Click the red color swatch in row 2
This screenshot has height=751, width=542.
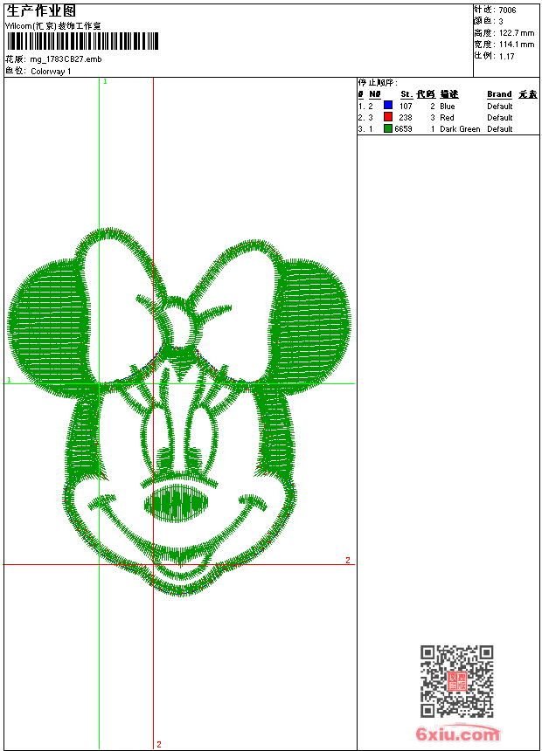tap(388, 117)
